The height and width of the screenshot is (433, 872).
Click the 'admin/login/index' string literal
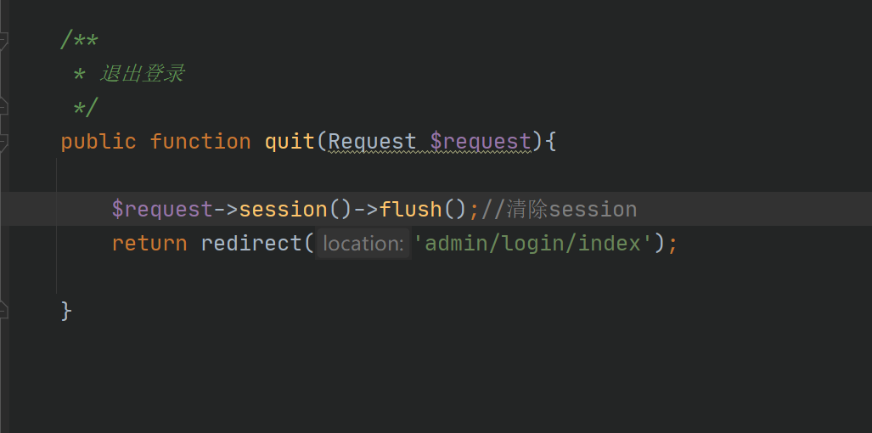click(532, 244)
